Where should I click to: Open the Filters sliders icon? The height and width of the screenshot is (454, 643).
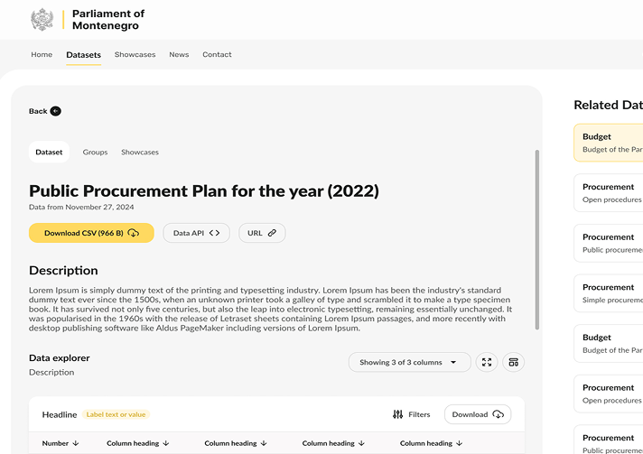click(398, 414)
